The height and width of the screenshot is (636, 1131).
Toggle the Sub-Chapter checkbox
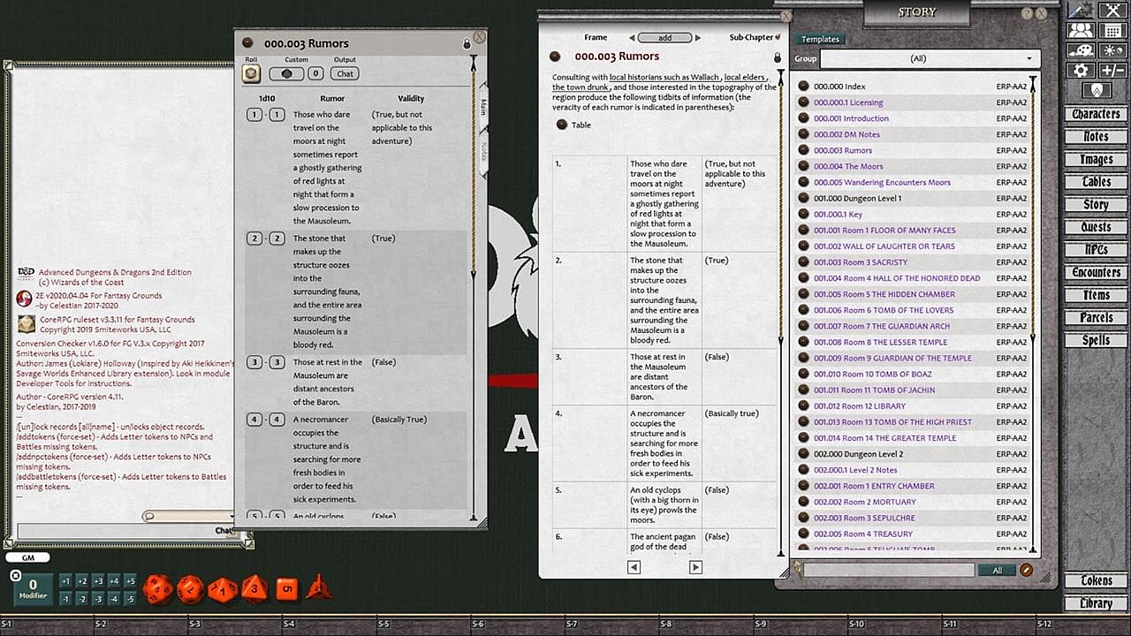(778, 38)
